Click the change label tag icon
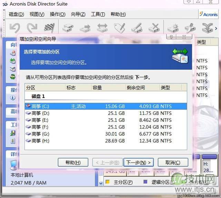The height and width of the screenshot is (198, 221). point(120,28)
